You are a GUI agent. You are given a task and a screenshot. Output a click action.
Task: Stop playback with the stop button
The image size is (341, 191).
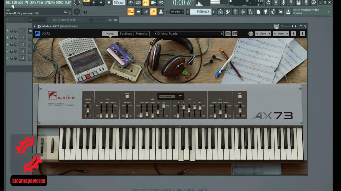pos(101,3)
